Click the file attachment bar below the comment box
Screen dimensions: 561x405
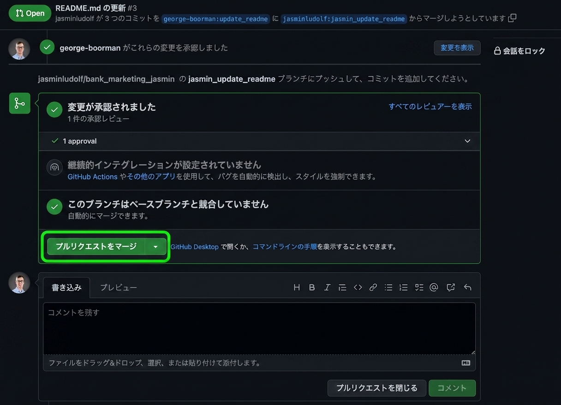coord(259,363)
